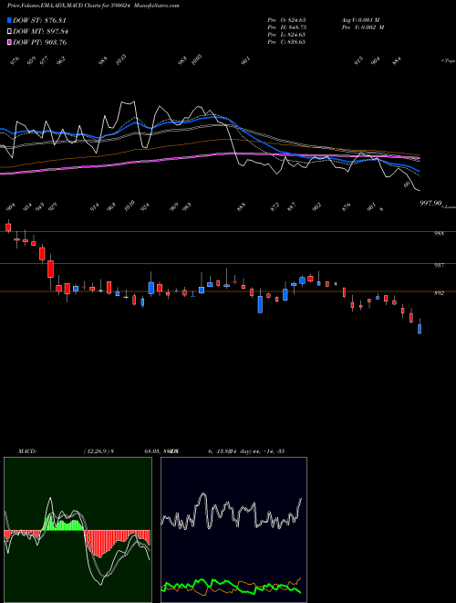Click the last blue candlestick on the right
Image resolution: width=456 pixels, height=603 pixels.
point(420,329)
